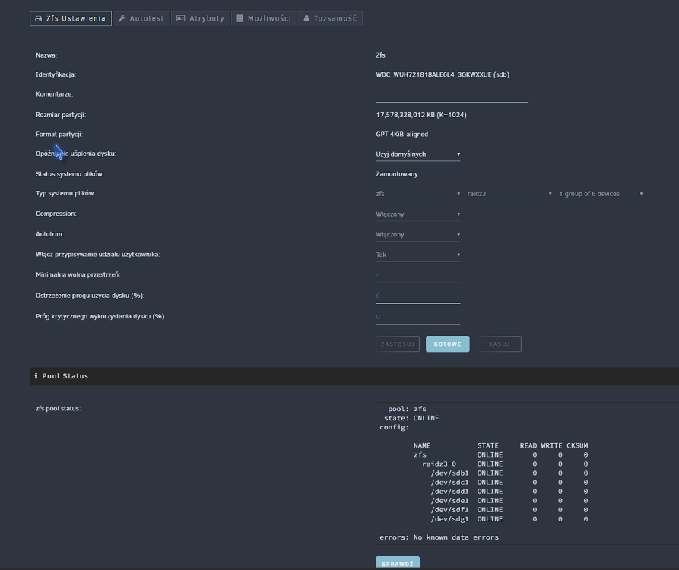
Task: Click the wrench icon on Autotest tab
Action: (x=122, y=18)
